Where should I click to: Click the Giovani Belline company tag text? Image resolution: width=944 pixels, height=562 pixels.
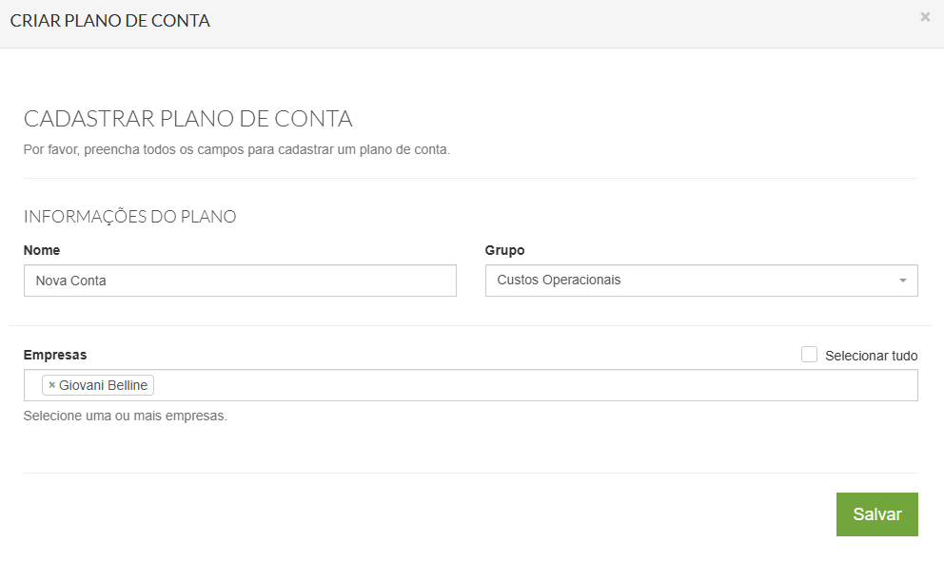click(x=103, y=385)
